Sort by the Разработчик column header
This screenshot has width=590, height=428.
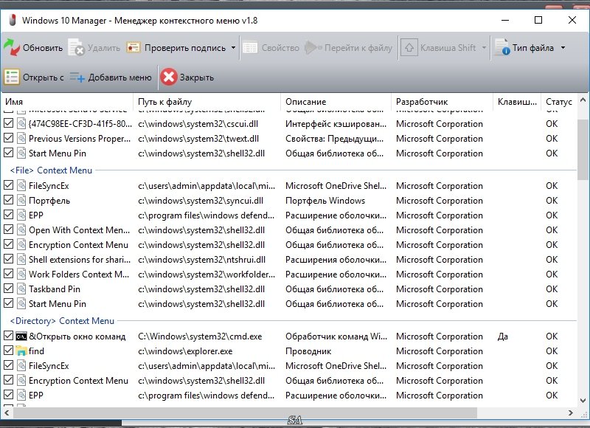click(x=442, y=102)
